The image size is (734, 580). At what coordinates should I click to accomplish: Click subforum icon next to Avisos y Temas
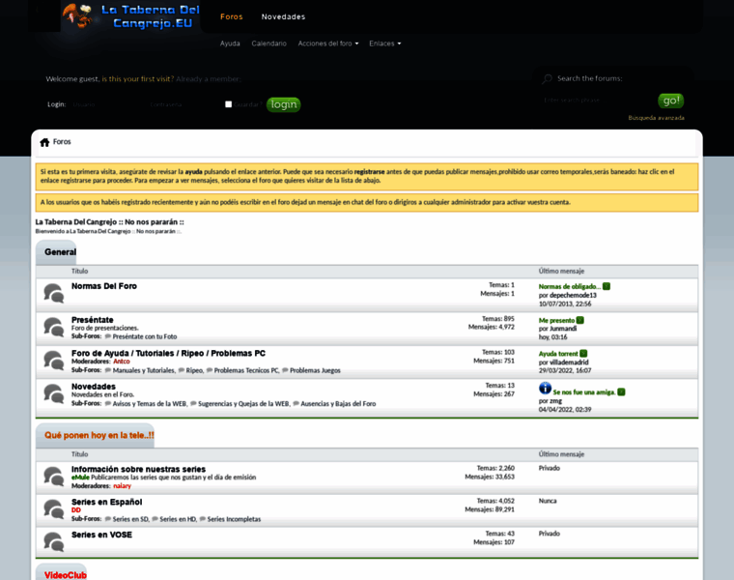pyautogui.click(x=108, y=403)
